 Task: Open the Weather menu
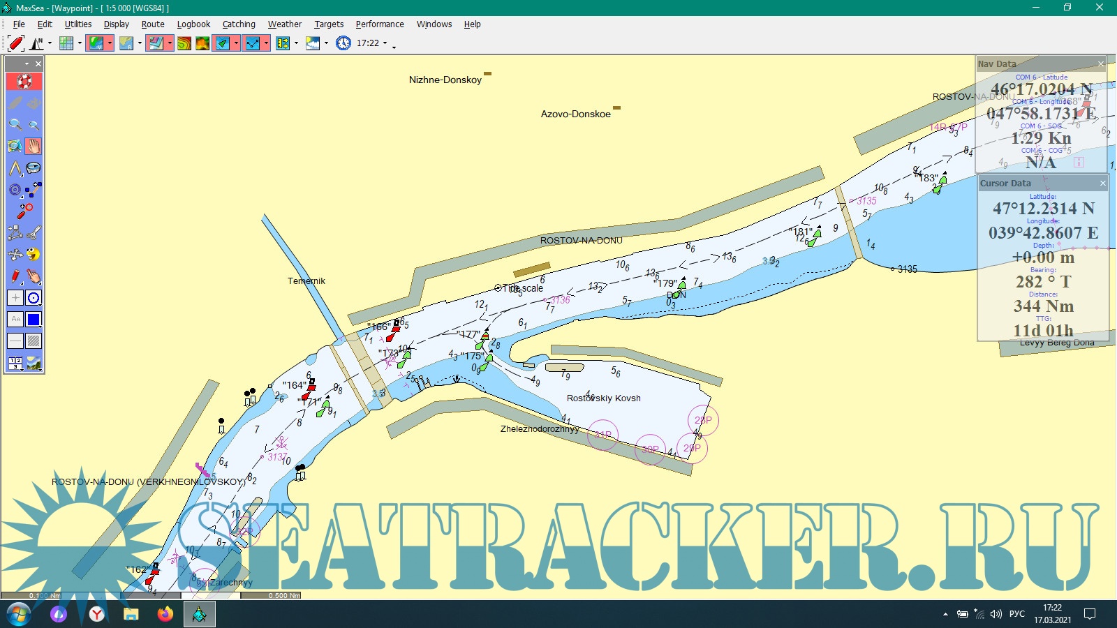click(285, 24)
